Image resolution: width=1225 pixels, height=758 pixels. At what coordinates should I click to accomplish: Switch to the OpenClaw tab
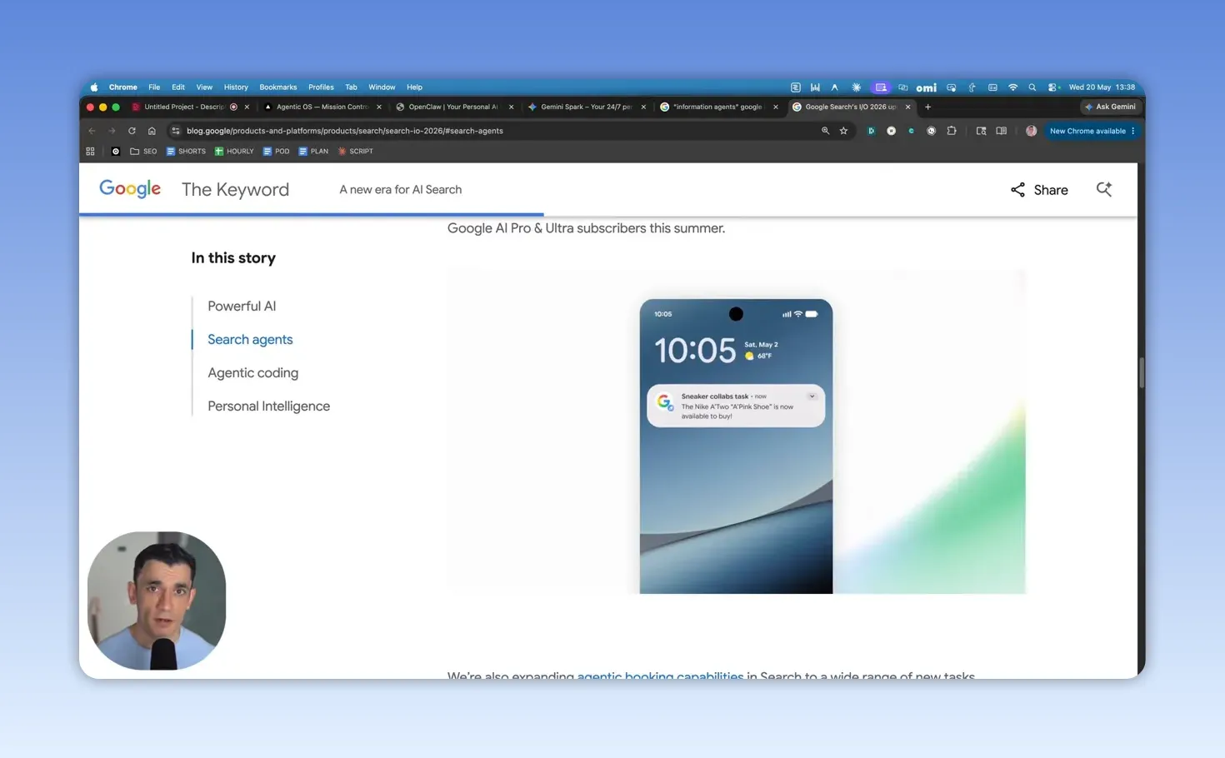(452, 107)
